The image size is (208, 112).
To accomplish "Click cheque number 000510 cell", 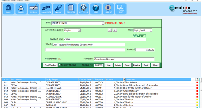I will [99, 100].
